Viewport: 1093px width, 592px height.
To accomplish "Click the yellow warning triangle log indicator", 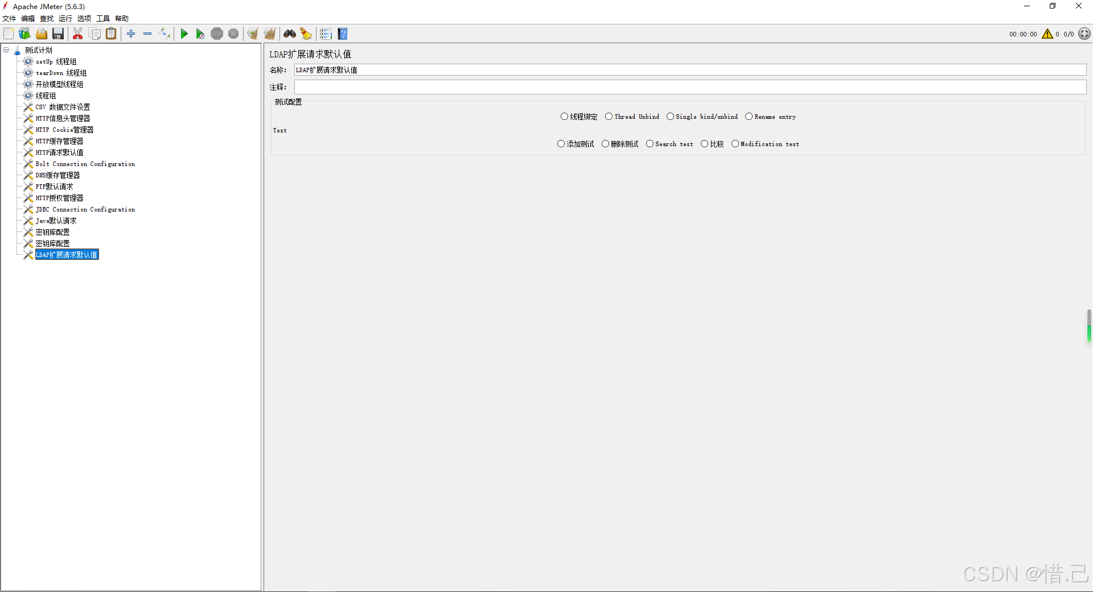I will 1047,34.
